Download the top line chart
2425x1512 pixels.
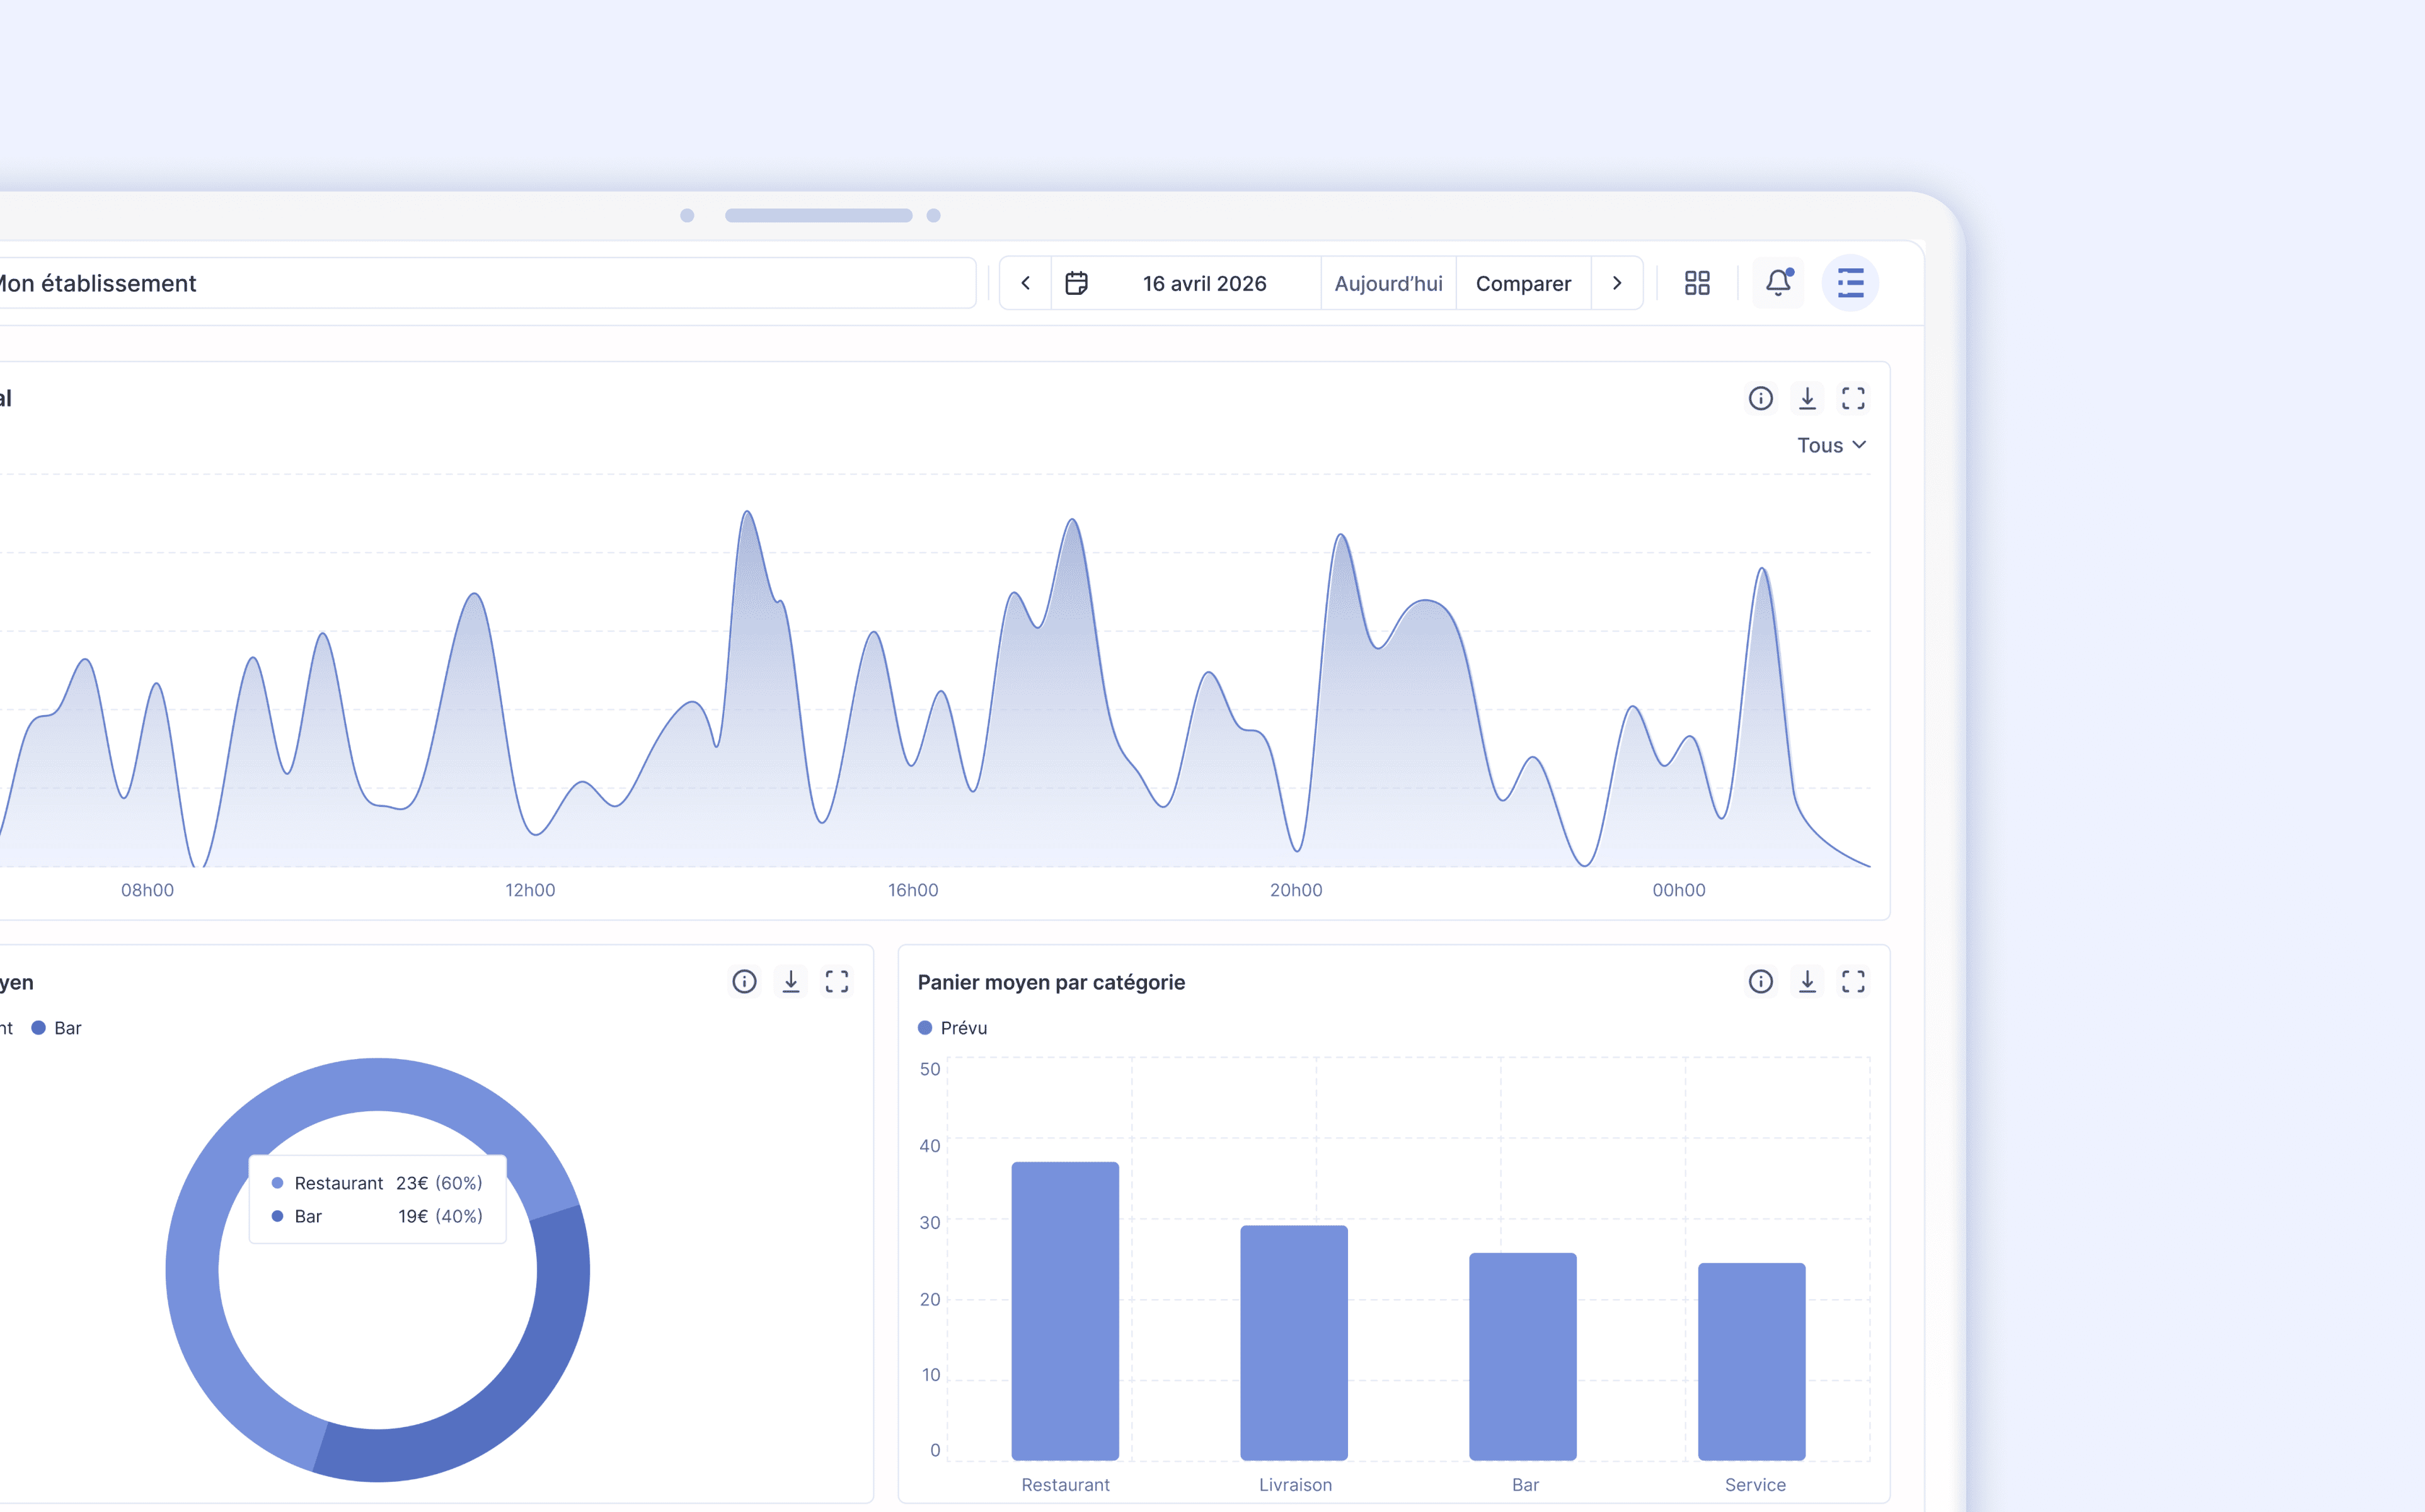pos(1807,398)
